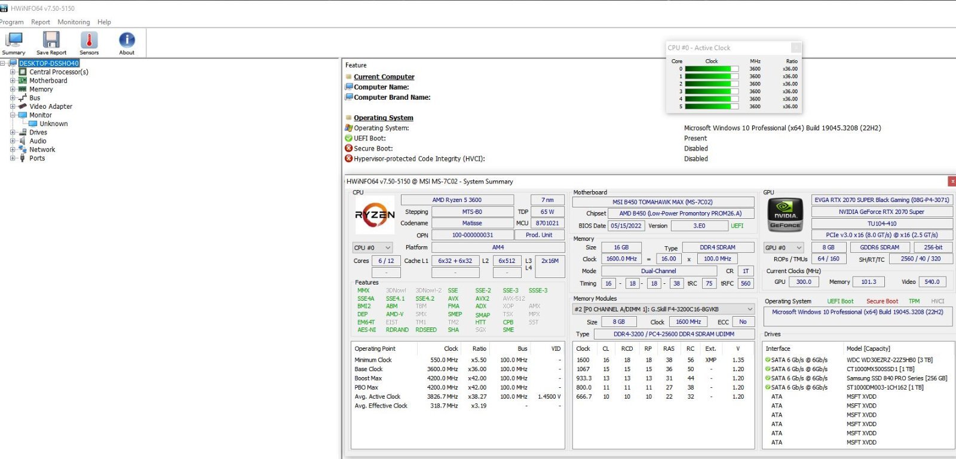Select the Network tree item
This screenshot has height=459, width=956.
[x=42, y=149]
